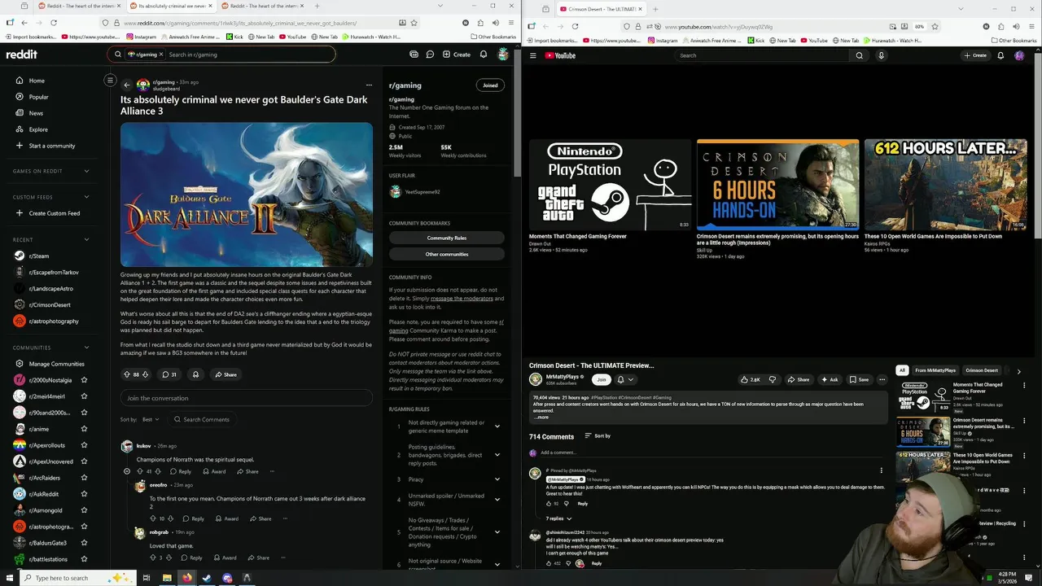Viewport: 1042px width, 586px height.
Task: Click the YouTube logo
Action: pos(561,55)
